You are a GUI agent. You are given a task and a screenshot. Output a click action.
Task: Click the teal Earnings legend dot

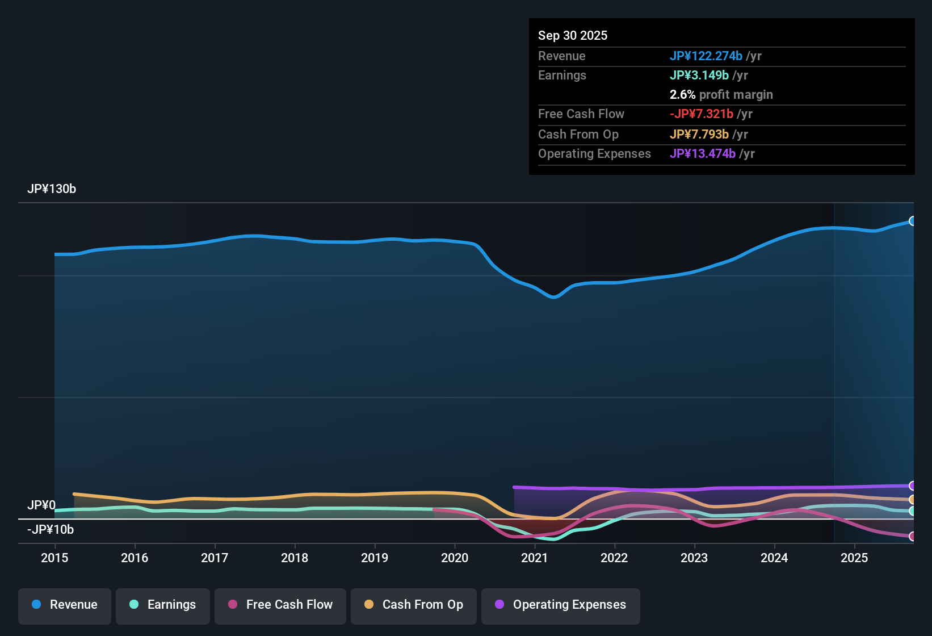[x=134, y=605]
